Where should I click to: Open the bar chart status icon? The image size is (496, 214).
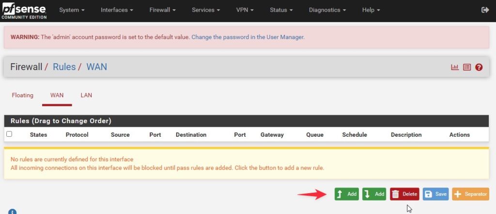[455, 67]
